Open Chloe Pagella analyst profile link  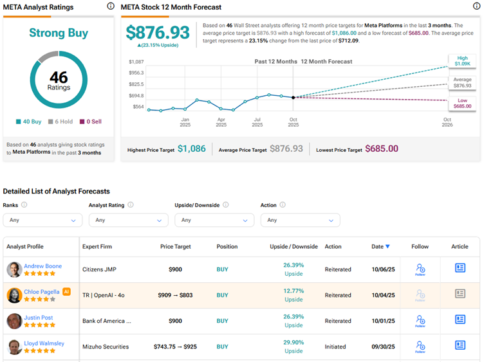[42, 292]
